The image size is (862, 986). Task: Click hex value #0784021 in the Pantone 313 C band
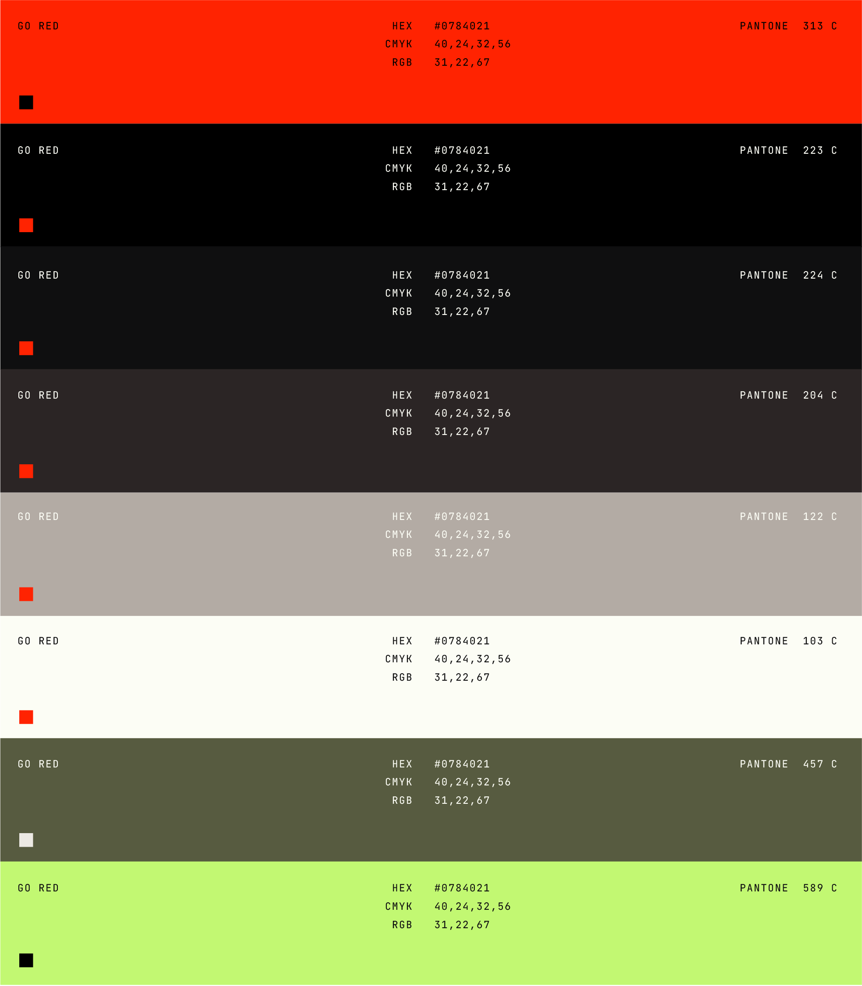point(462,26)
